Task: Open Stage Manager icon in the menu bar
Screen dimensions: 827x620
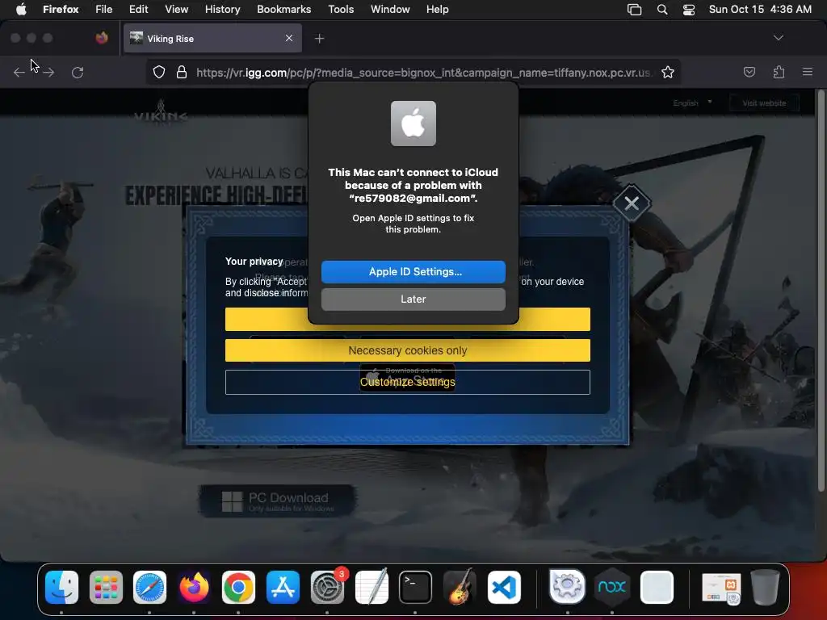Action: pyautogui.click(x=634, y=9)
